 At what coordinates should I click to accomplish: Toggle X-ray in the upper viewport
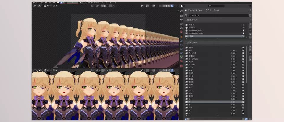tap(160, 6)
